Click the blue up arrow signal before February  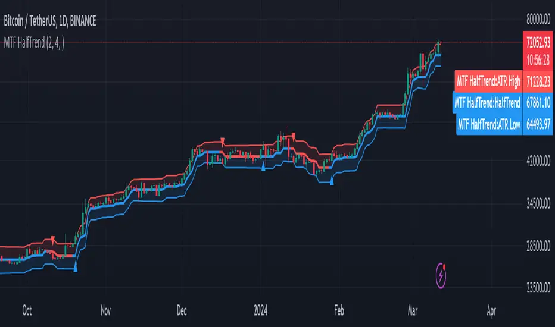coord(332,182)
